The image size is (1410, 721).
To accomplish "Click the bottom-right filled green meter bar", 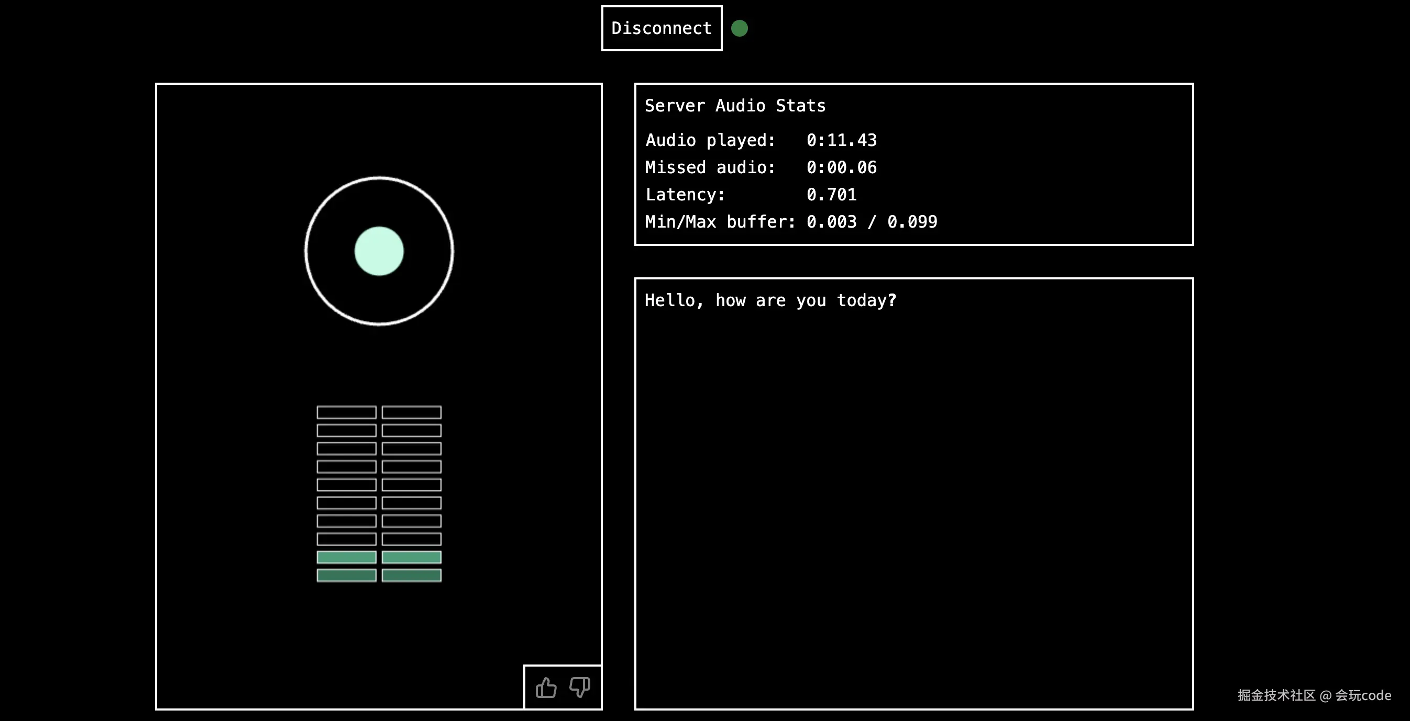I will click(x=412, y=575).
